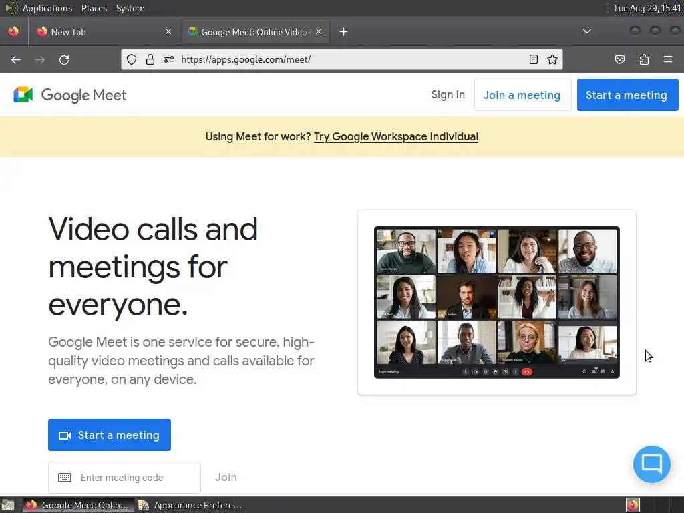This screenshot has height=513, width=684.
Task: Close the New Tab tab
Action: 168,31
